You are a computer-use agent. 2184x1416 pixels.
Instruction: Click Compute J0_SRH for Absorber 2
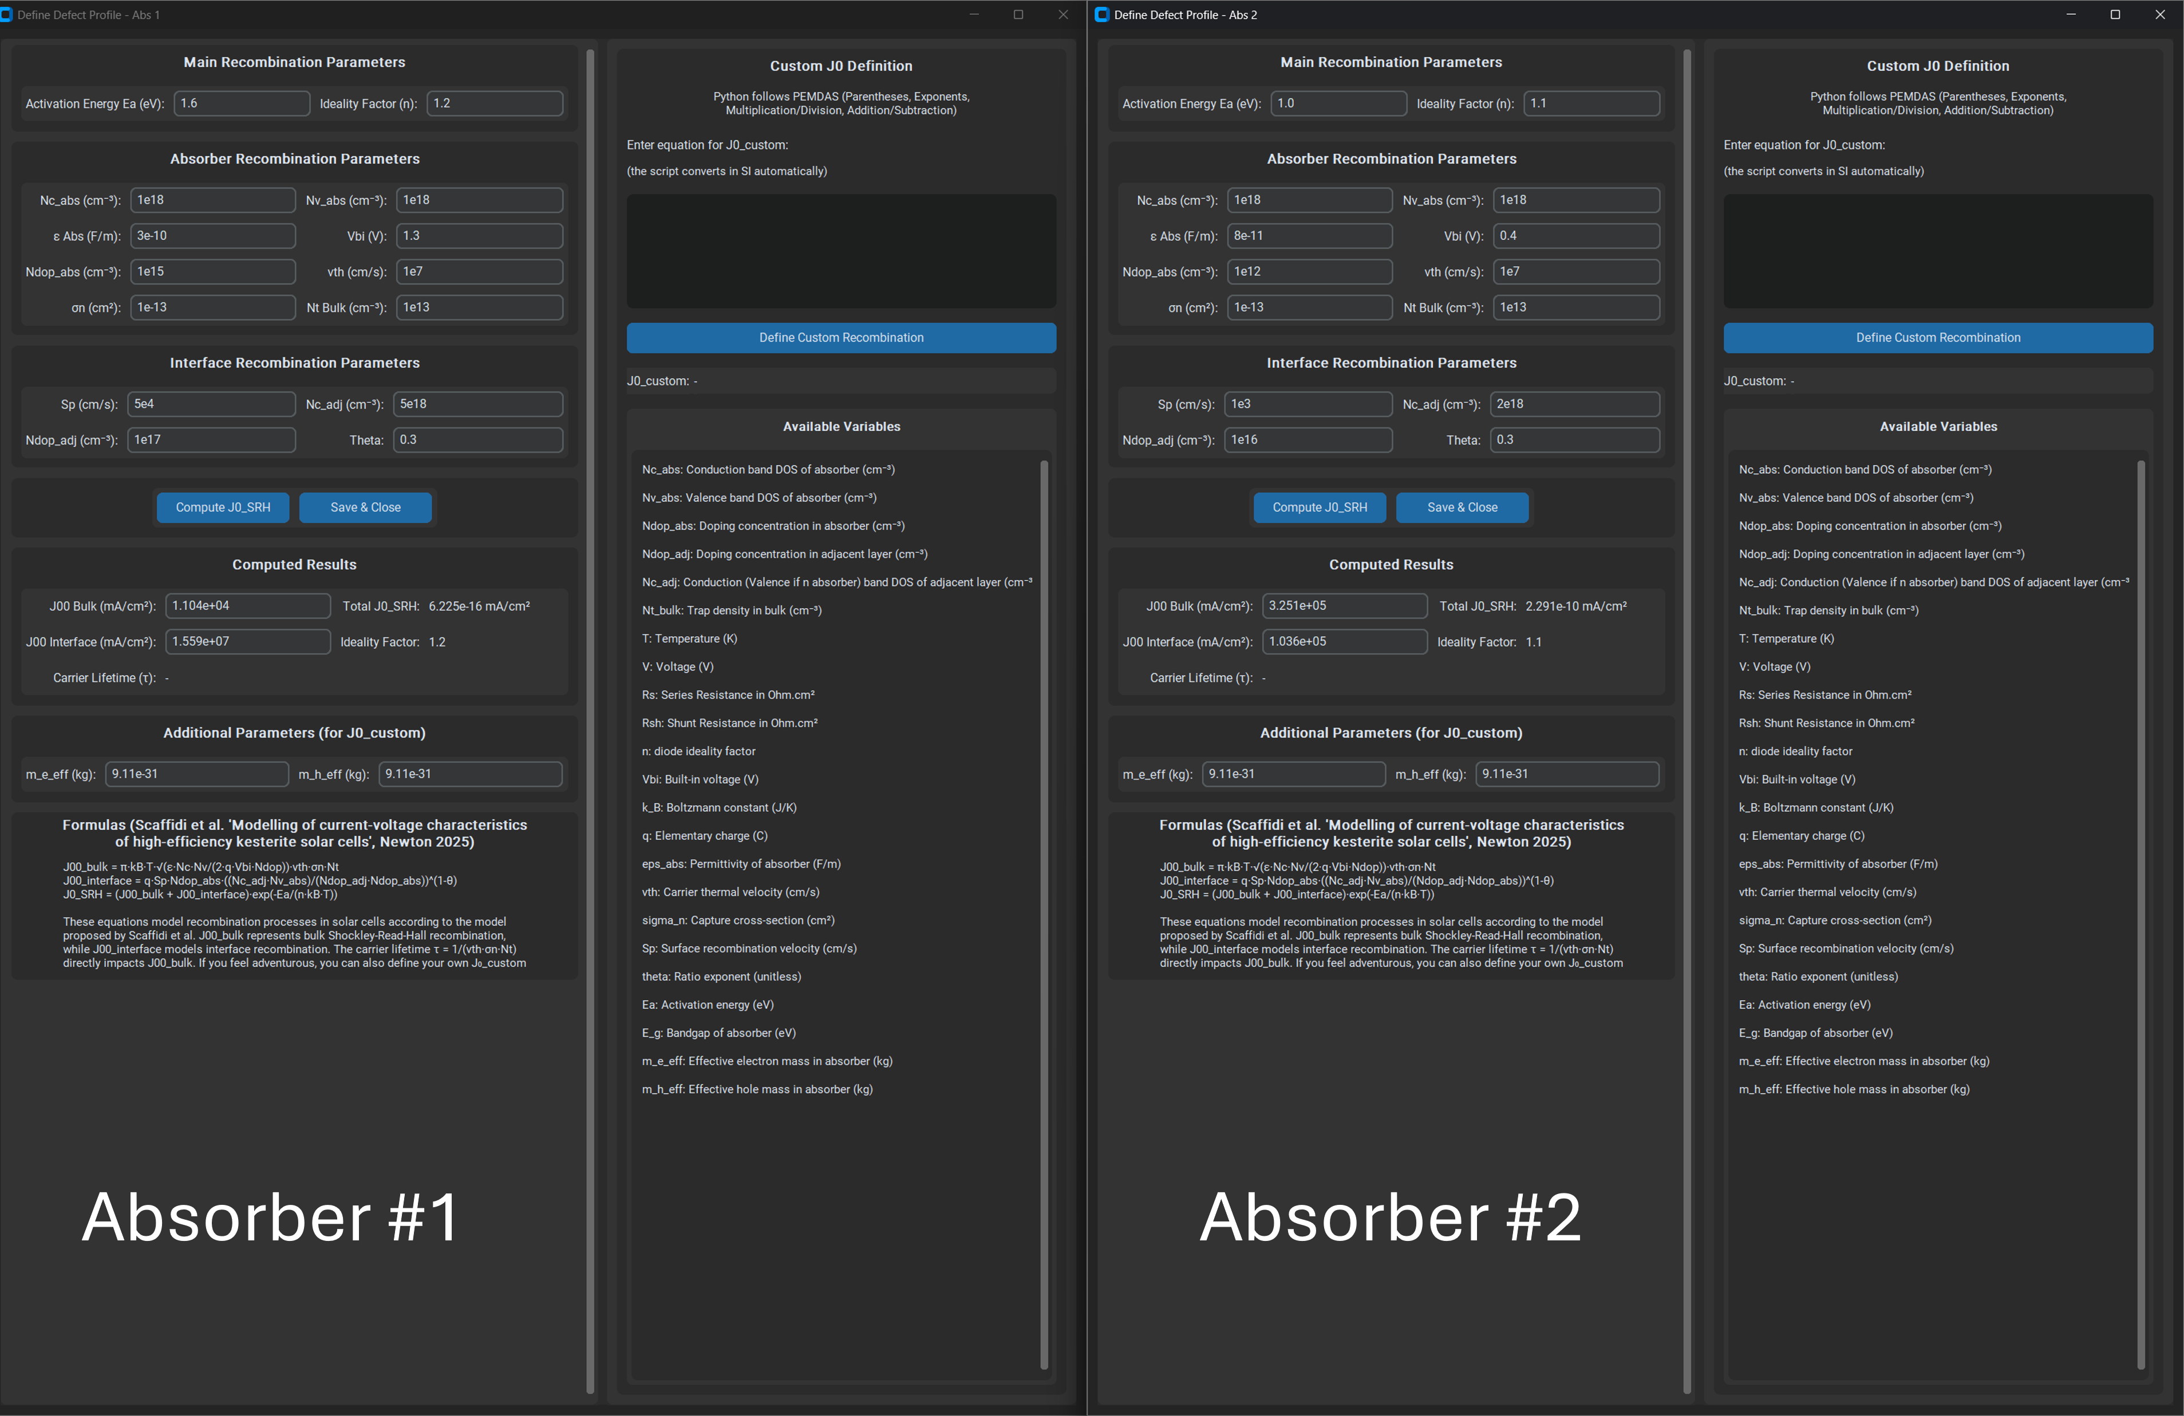click(x=1320, y=507)
